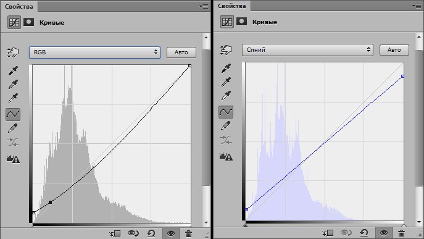Select the on-image adjustment hand tool in the right panel
This screenshot has width=424, height=239.
(x=226, y=50)
